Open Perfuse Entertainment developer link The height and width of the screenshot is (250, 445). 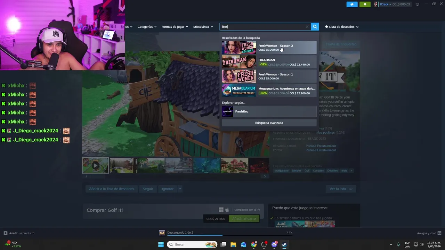coord(321,146)
